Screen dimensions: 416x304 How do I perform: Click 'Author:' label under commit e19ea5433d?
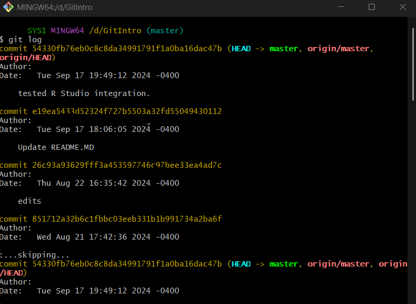pos(16,120)
